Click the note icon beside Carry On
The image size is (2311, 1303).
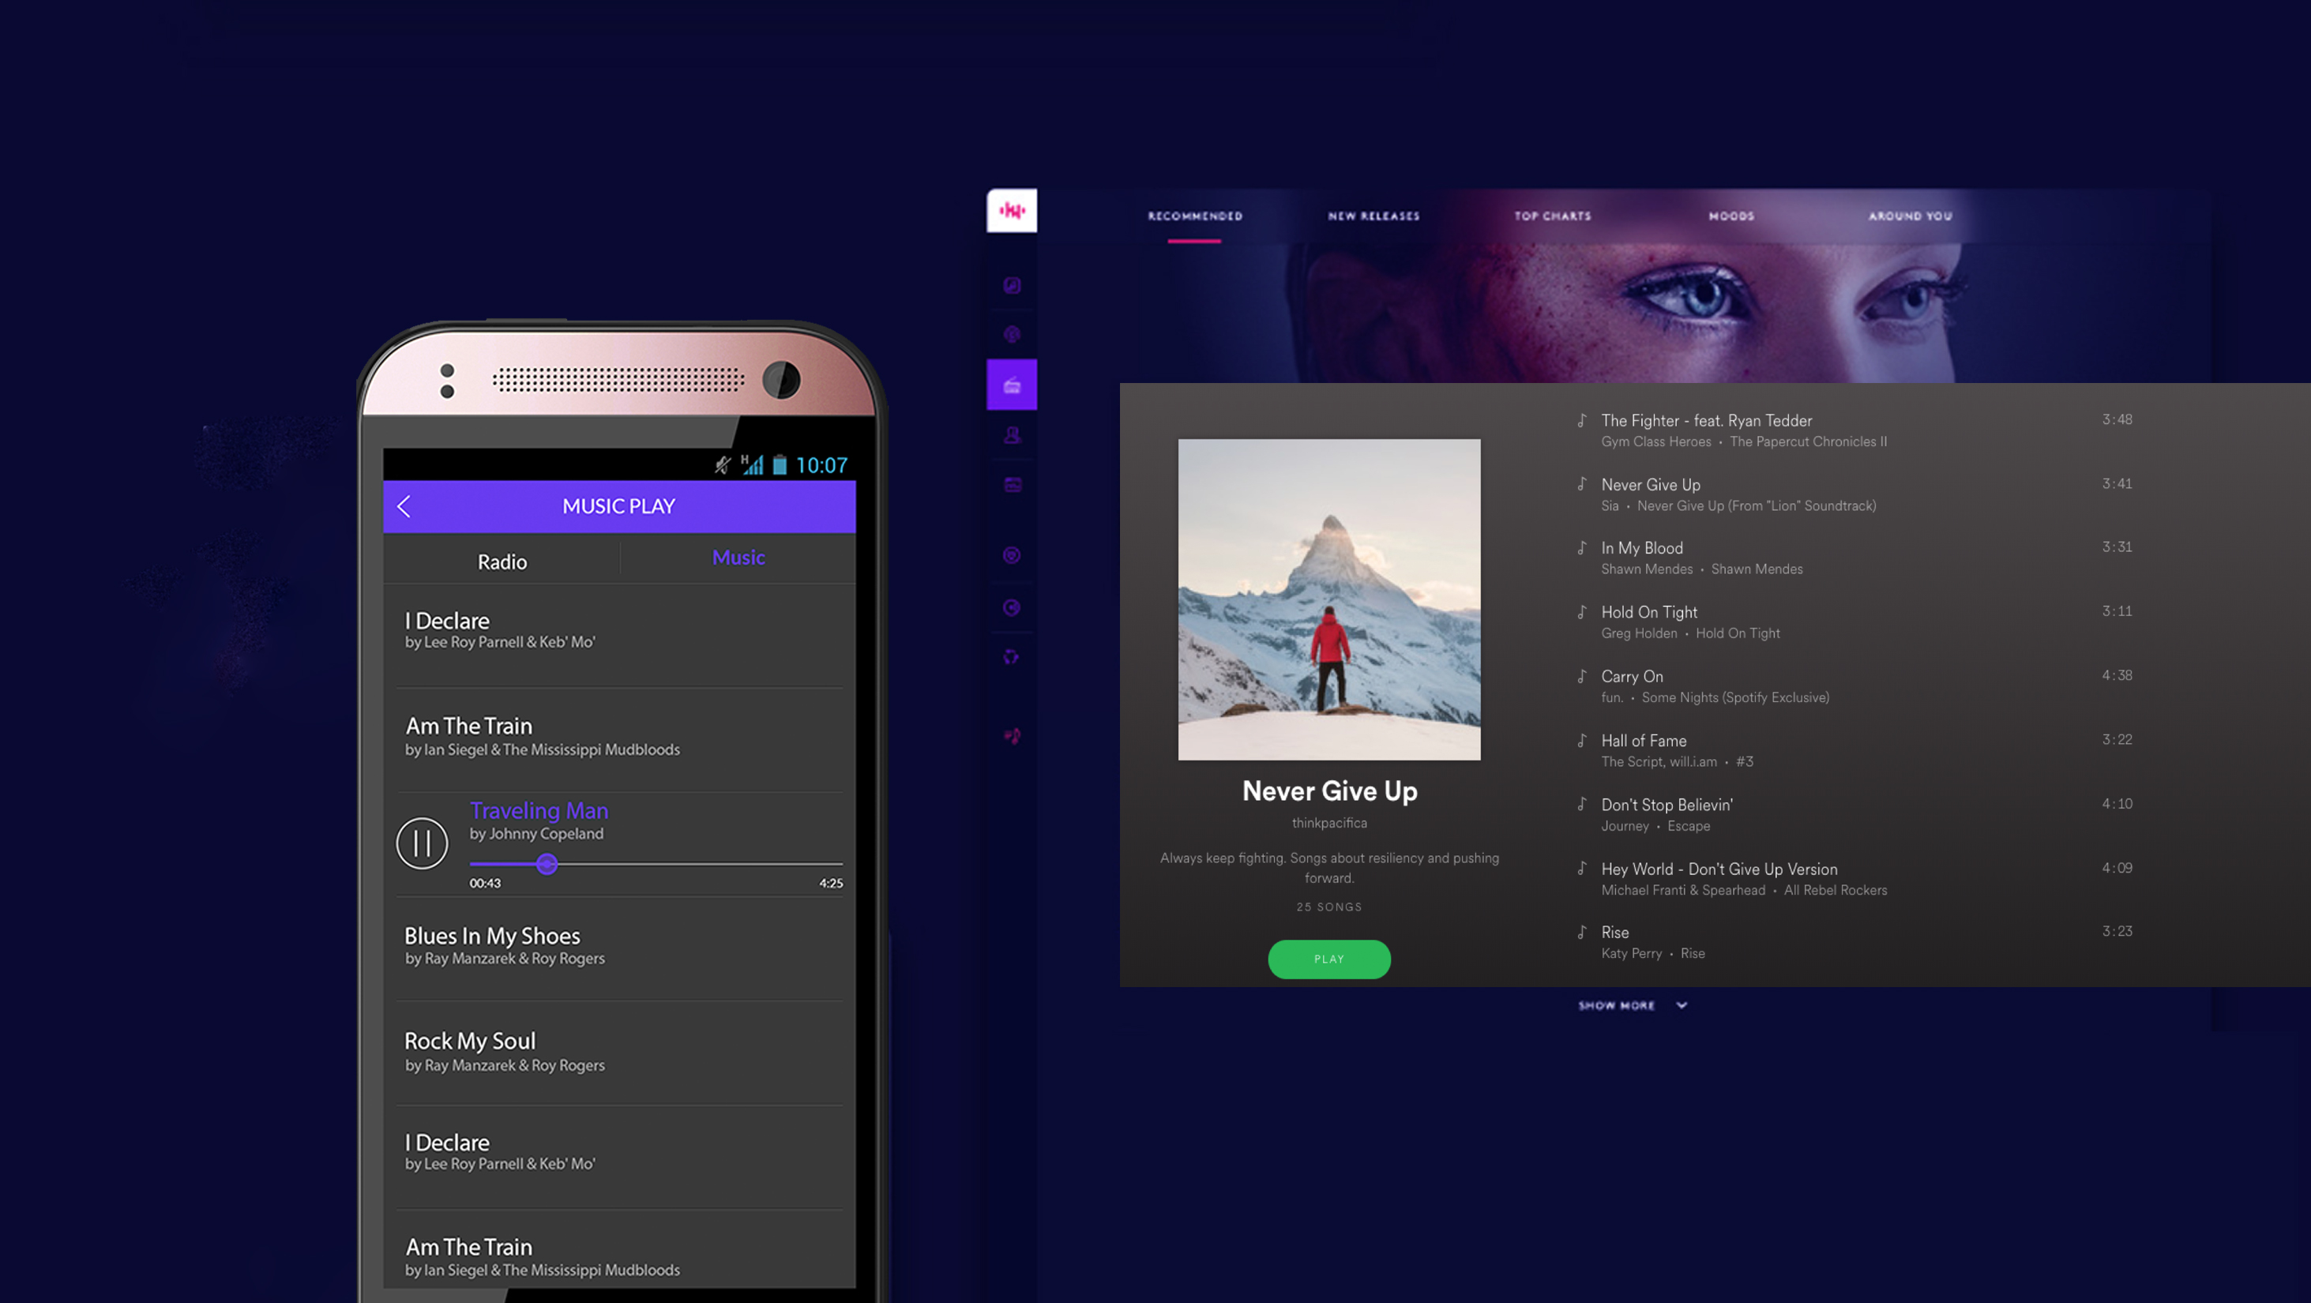pyautogui.click(x=1582, y=676)
